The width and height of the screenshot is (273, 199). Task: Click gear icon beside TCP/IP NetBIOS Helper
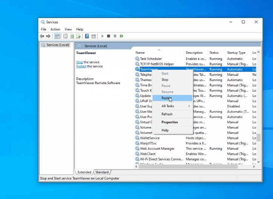click(x=137, y=64)
